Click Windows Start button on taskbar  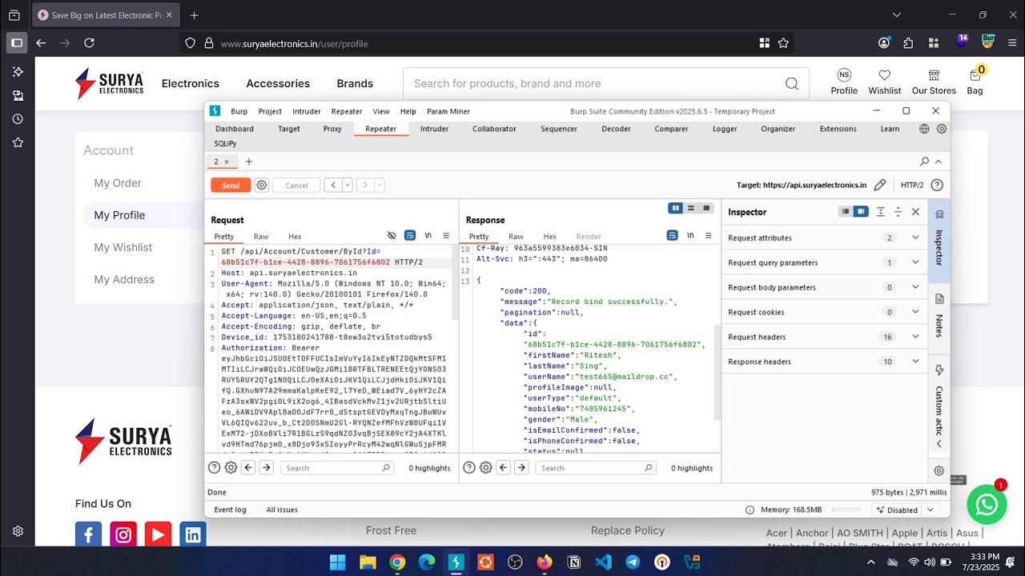337,562
